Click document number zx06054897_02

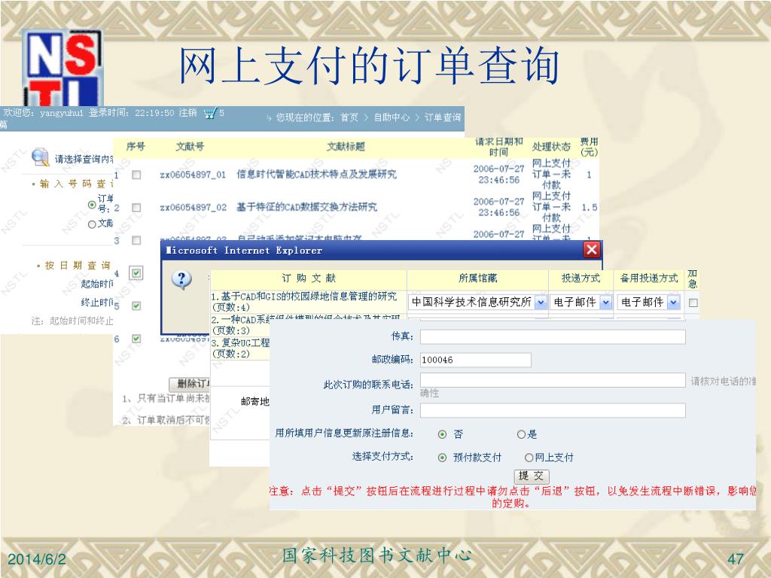(193, 208)
